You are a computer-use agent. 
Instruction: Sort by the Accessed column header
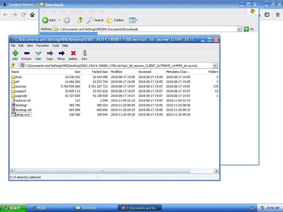pos(151,72)
